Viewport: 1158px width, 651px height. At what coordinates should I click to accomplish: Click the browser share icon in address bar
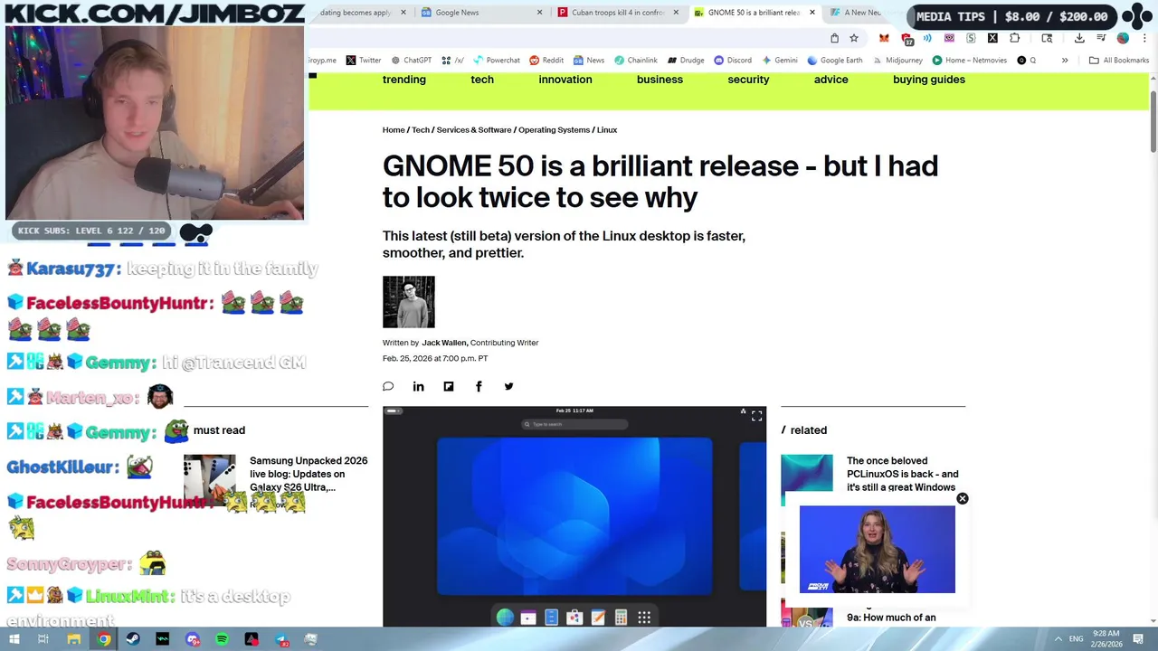[834, 38]
